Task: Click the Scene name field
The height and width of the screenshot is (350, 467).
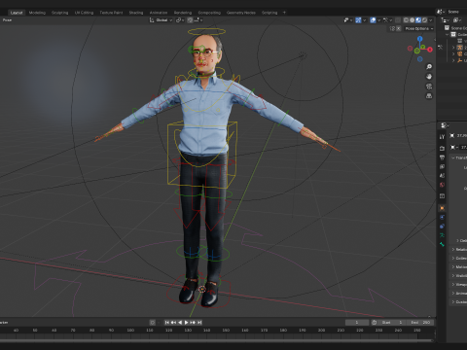Action: click(x=456, y=12)
